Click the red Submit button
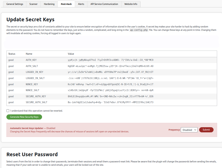 tap(206, 130)
